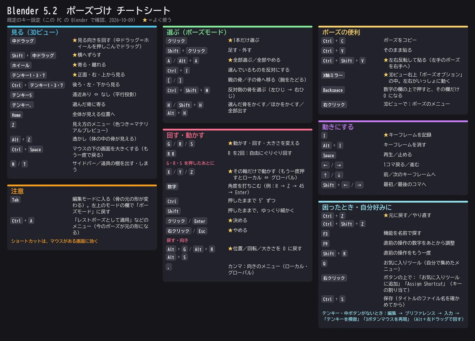Click the description 'そのまま貼る'

tap(397, 50)
